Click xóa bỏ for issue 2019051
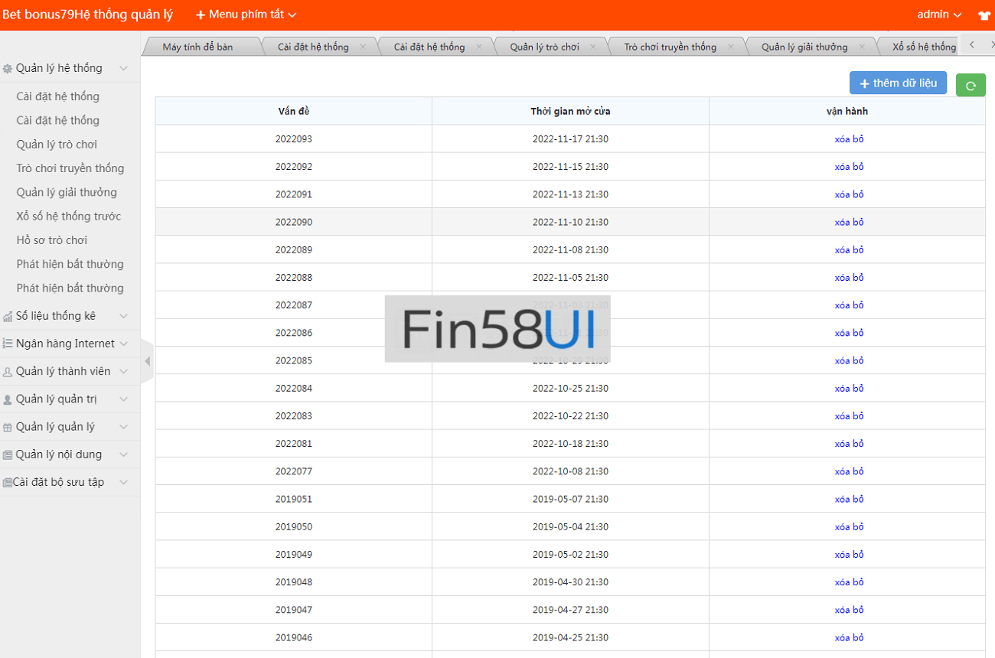The image size is (995, 658). [x=849, y=499]
